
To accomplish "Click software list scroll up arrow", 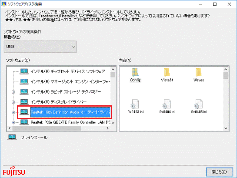I will tap(113, 69).
